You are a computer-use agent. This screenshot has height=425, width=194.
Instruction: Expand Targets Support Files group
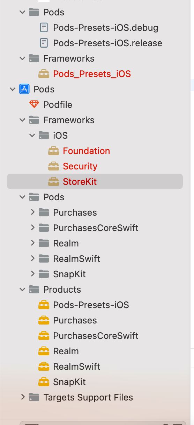pos(23,397)
